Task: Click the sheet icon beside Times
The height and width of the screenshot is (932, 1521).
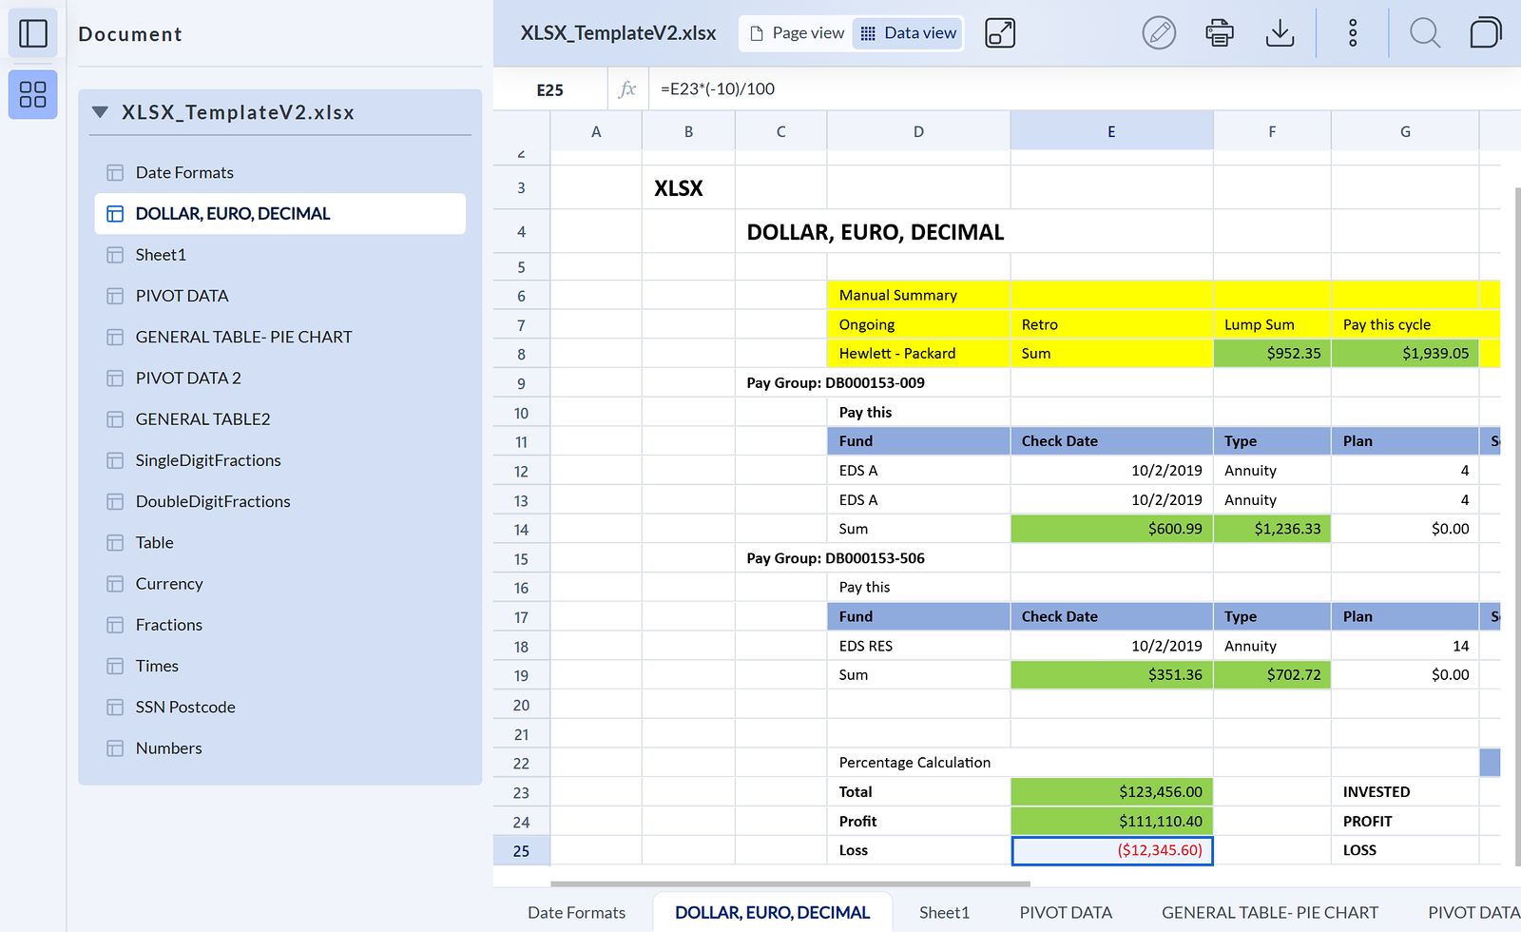Action: click(115, 667)
